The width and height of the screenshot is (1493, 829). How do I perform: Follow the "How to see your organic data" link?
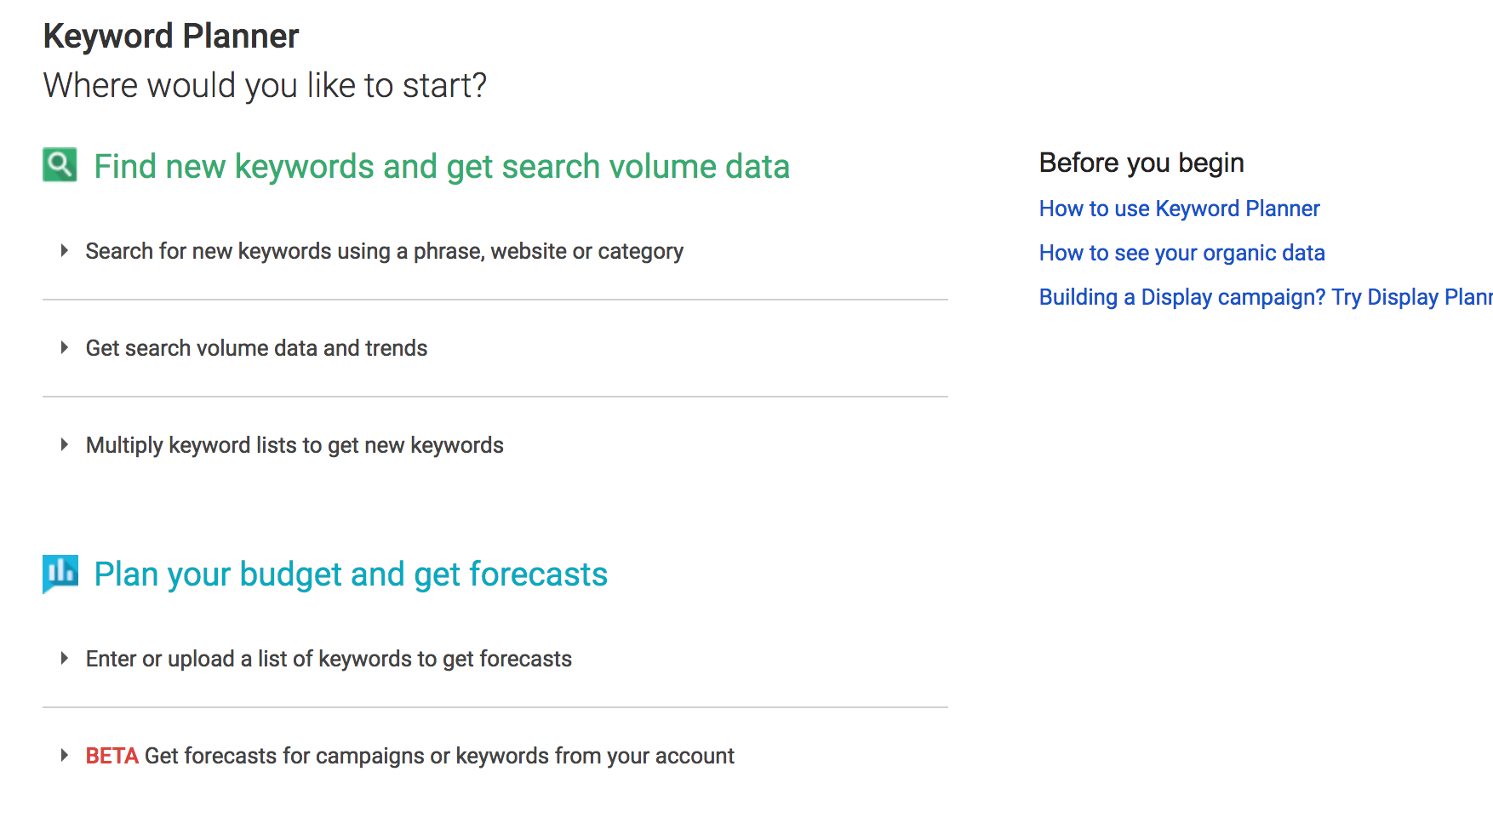click(x=1181, y=254)
